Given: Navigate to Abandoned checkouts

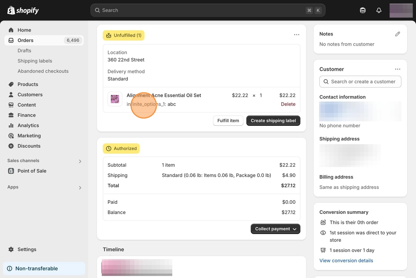Looking at the screenshot, I should pos(43,71).
